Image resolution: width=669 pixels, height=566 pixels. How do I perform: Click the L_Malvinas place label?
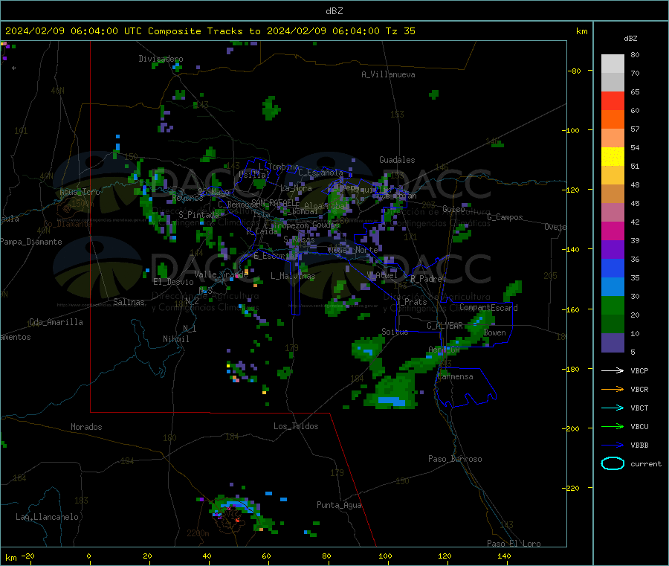click(293, 276)
